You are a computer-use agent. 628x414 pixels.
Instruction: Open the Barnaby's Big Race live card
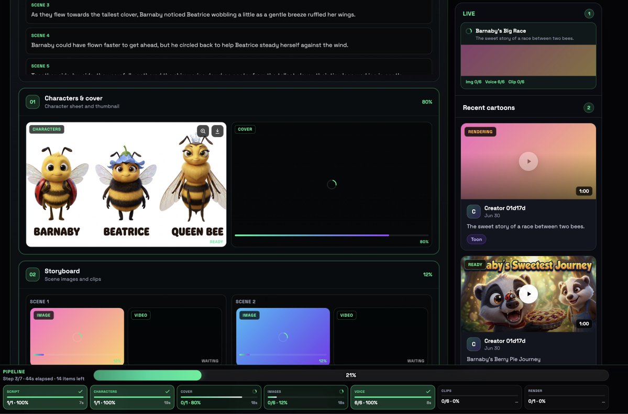tap(528, 55)
